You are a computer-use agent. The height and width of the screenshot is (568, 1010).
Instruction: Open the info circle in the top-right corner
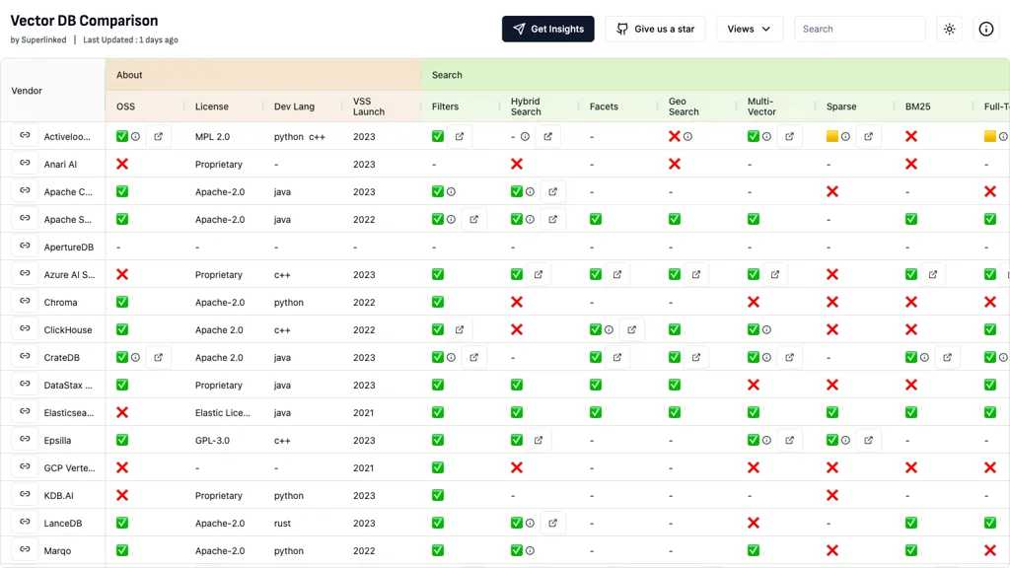pyautogui.click(x=985, y=29)
